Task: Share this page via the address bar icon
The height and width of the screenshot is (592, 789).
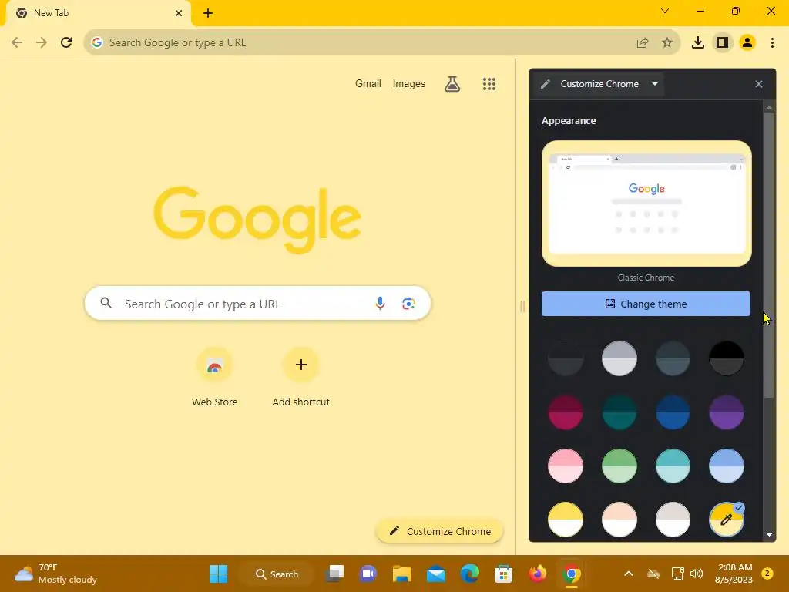Action: pos(642,43)
